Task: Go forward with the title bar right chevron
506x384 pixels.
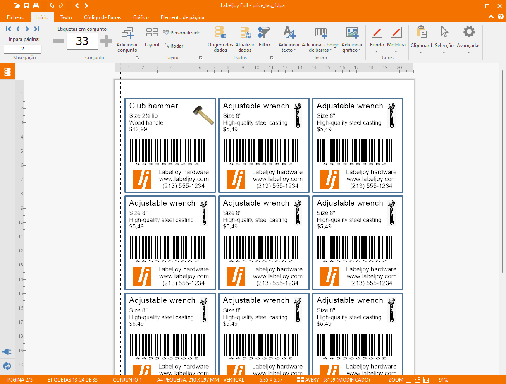Action: pos(86,6)
